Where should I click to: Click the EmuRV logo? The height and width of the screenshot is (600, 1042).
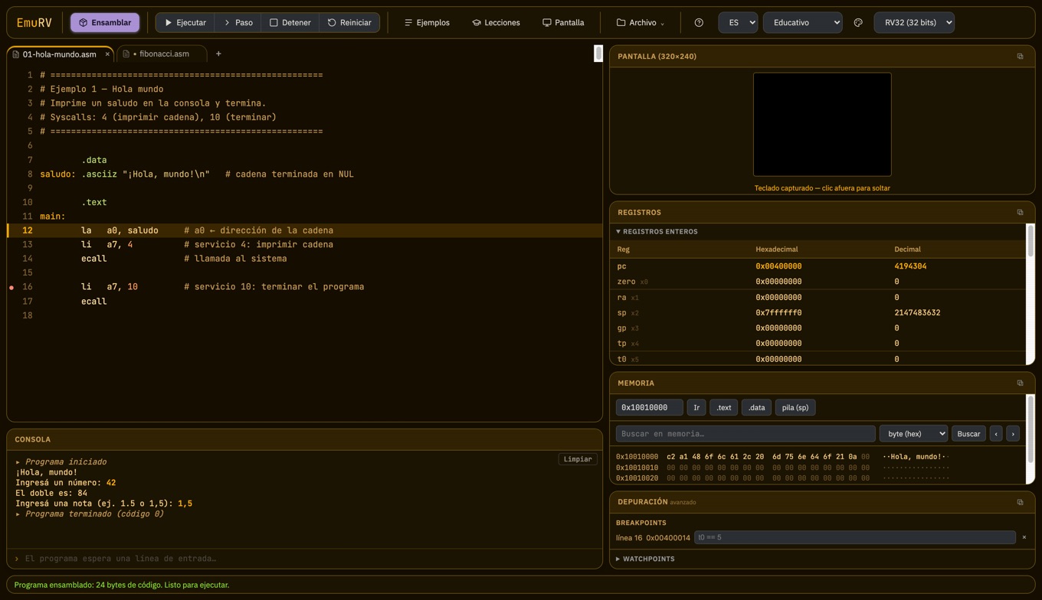(34, 23)
